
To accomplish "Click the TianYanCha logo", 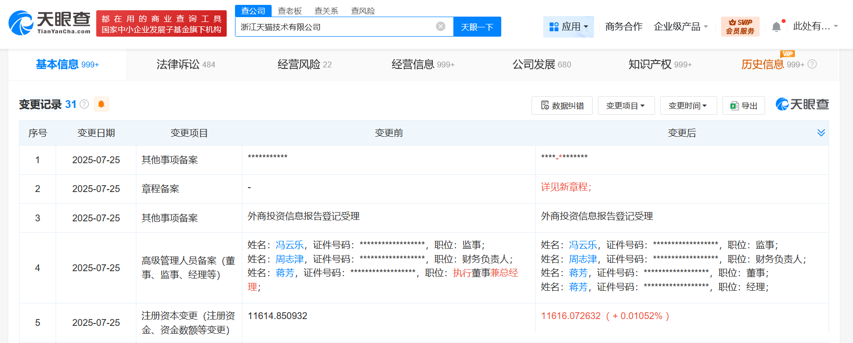I will click(49, 23).
